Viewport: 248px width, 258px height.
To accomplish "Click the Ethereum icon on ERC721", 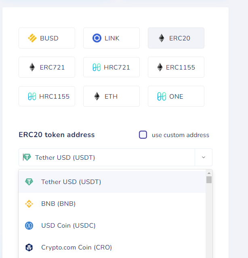I will (x=32, y=68).
